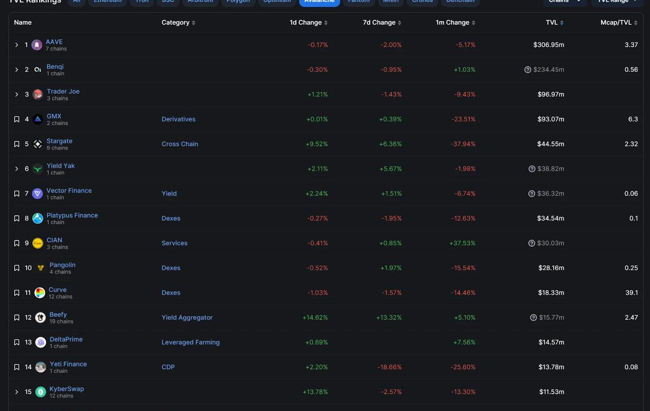The height and width of the screenshot is (411, 650).
Task: Open the AAVE protocol logo
Action: point(37,45)
